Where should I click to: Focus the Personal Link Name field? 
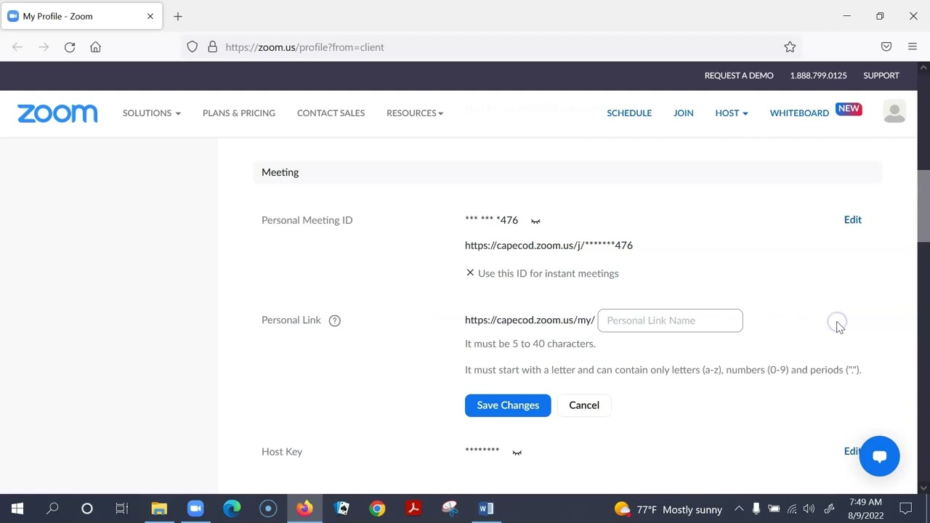coord(670,320)
